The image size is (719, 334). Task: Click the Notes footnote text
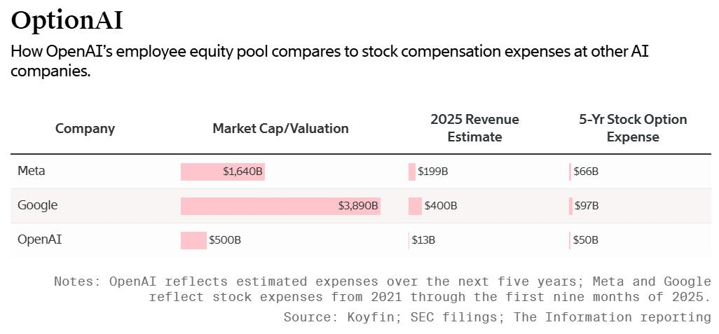(382, 289)
